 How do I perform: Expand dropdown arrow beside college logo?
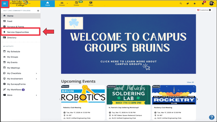coord(30,3)
